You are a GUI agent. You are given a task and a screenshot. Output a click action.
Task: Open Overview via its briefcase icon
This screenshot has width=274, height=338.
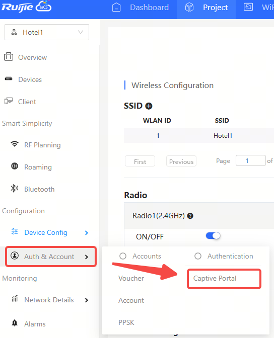(9, 57)
